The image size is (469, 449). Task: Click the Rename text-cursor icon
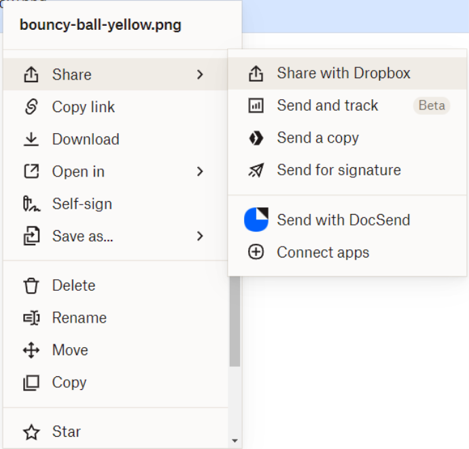pos(31,318)
